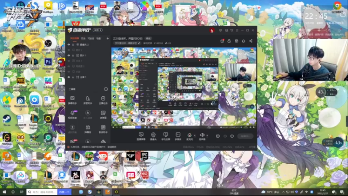Mute the 麦克风 microphone

[x=189, y=136]
